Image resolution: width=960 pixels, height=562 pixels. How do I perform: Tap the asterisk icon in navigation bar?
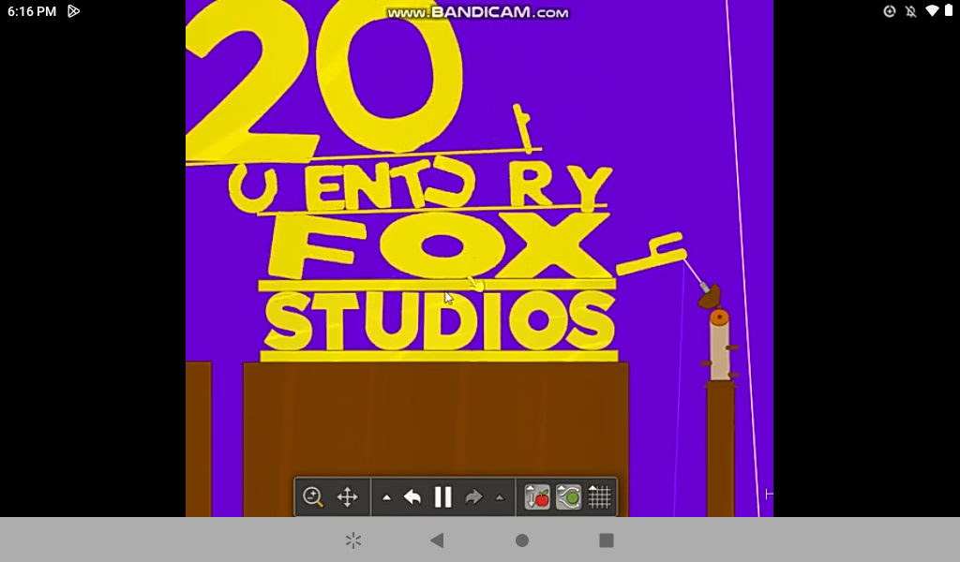coord(353,540)
